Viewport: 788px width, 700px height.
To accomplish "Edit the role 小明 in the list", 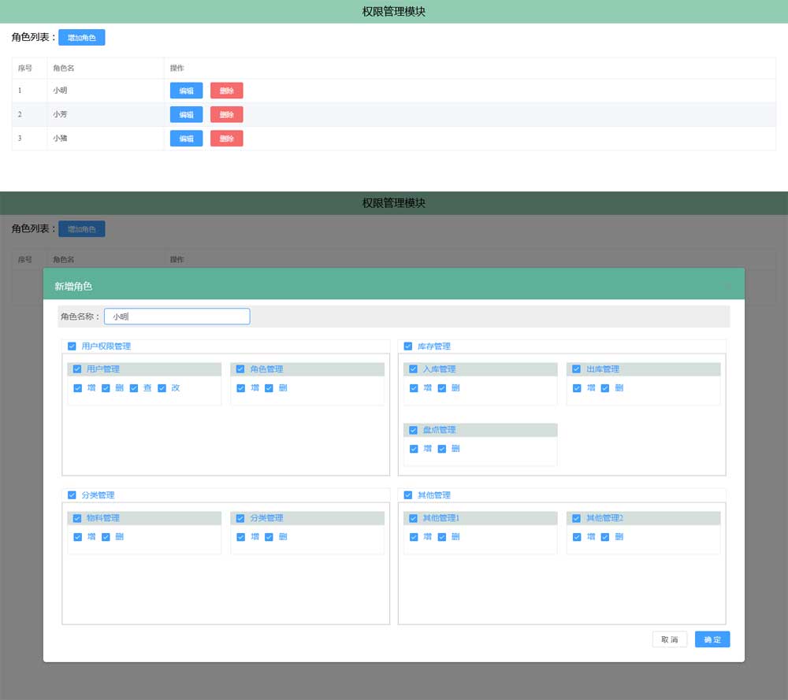I will pos(186,91).
